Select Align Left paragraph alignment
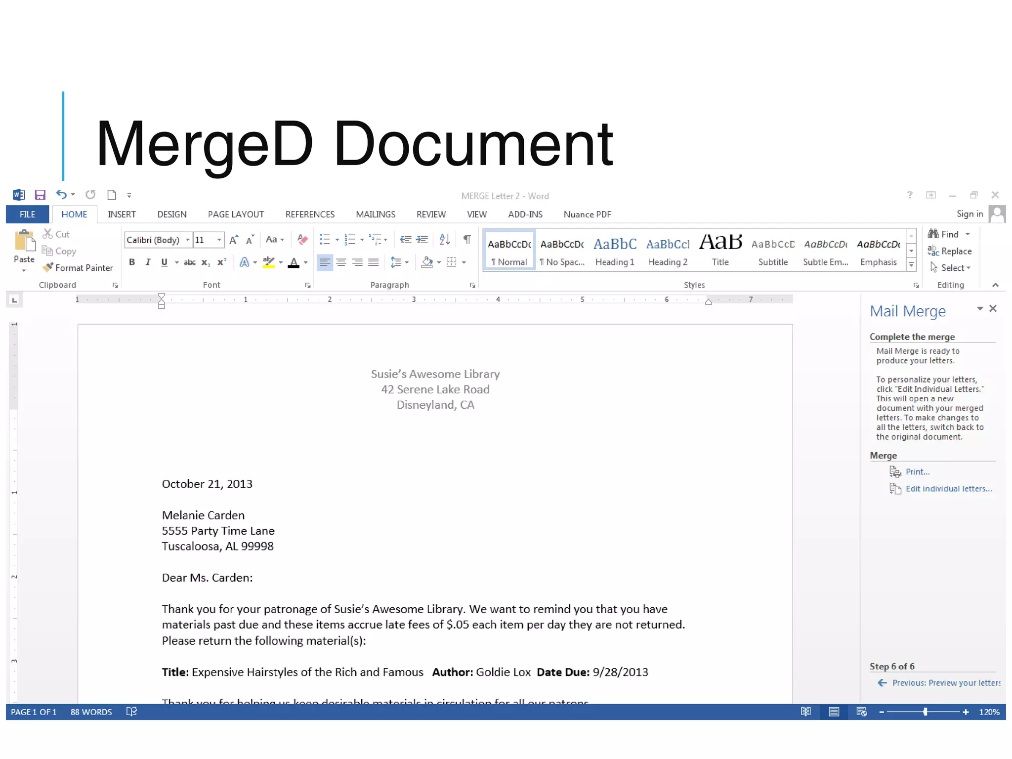1012x759 pixels. coord(325,262)
